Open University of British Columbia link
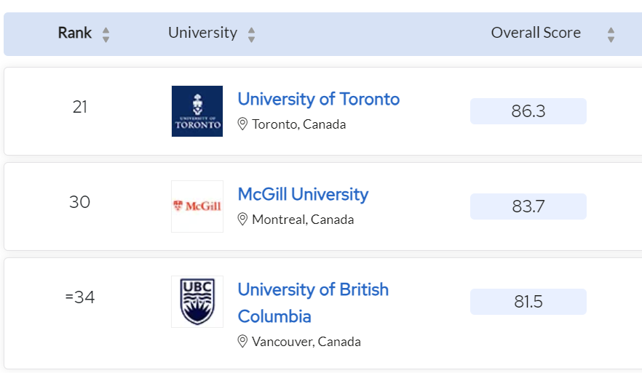 coord(313,302)
